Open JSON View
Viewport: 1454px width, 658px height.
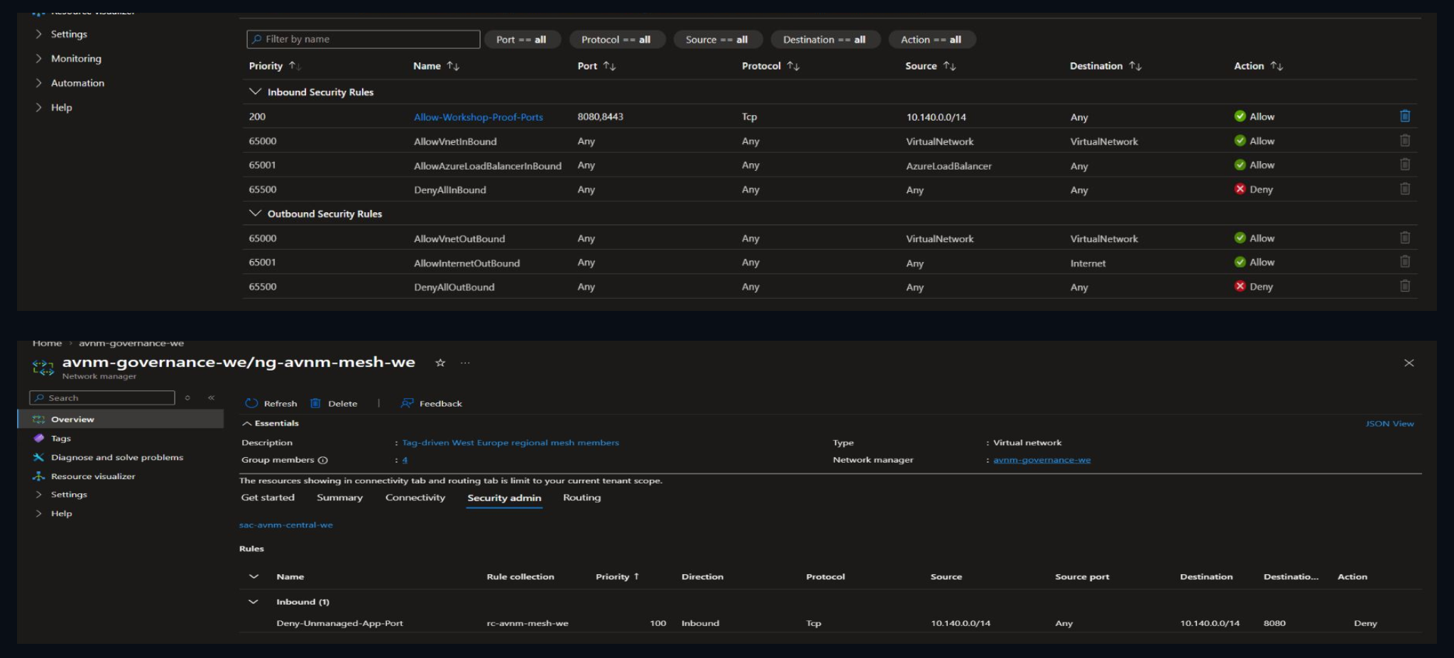[x=1389, y=424]
